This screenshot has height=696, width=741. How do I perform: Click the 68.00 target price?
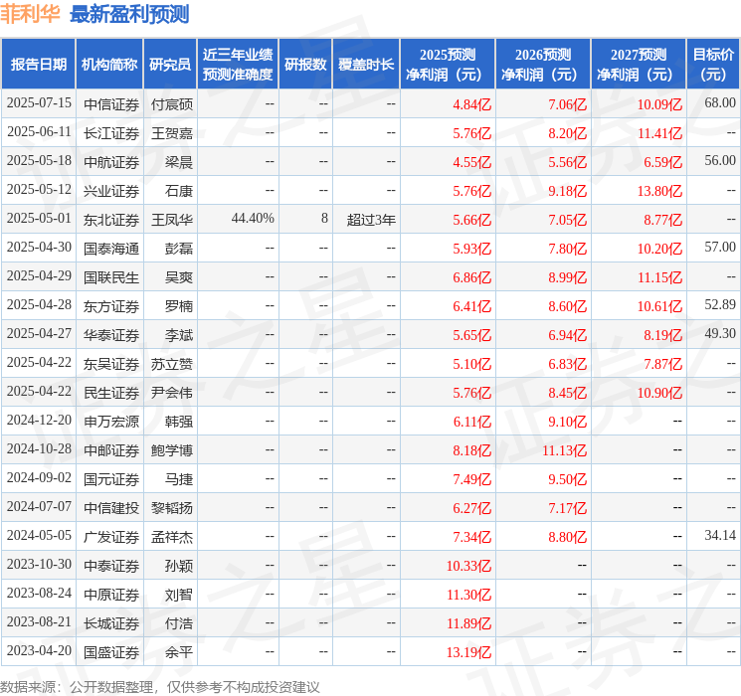pyautogui.click(x=720, y=103)
